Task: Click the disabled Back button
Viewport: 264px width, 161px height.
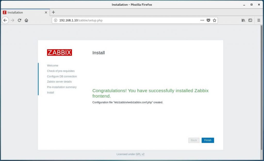Action: tap(194, 140)
